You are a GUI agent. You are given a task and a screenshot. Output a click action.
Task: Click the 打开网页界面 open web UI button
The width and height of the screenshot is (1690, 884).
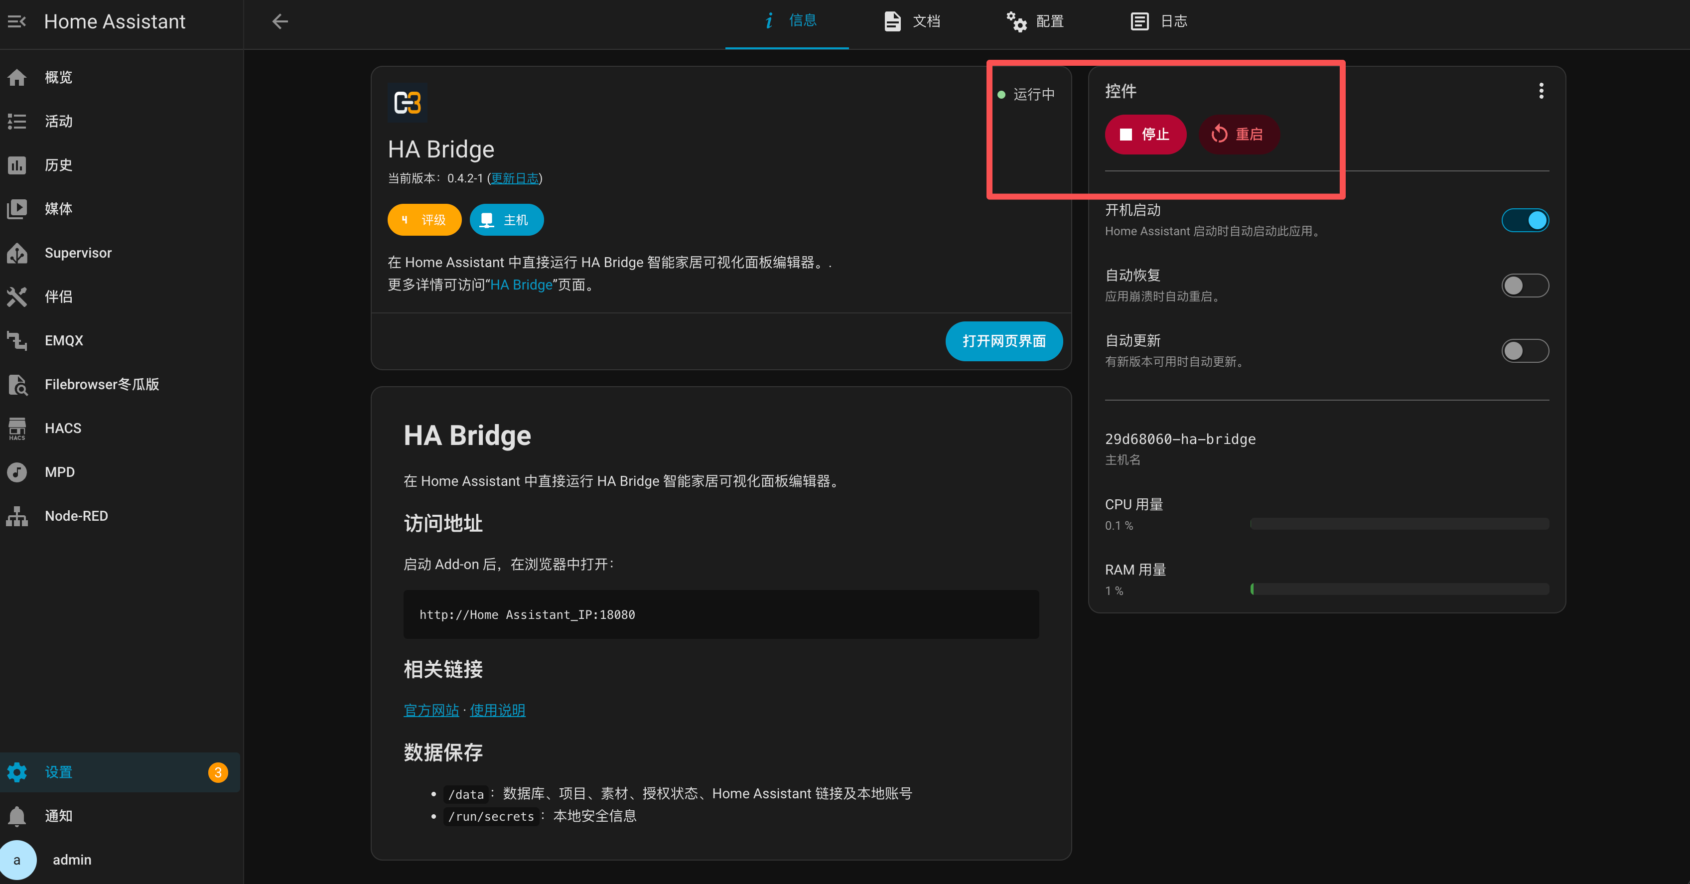[1004, 341]
